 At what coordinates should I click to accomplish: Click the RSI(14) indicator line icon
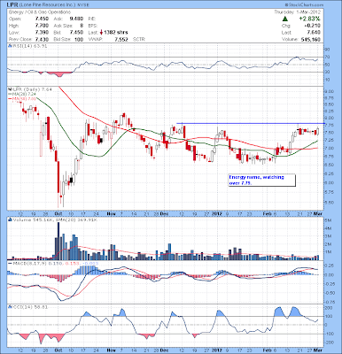point(10,46)
